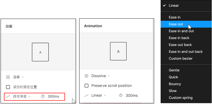Image resolution: width=212 pixels, height=104 pixels.
Task: Choose Ease in and out back
Action: pyautogui.click(x=186, y=52)
